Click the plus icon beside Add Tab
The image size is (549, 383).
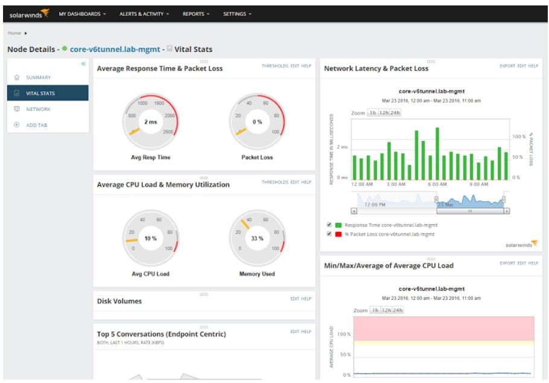point(17,125)
